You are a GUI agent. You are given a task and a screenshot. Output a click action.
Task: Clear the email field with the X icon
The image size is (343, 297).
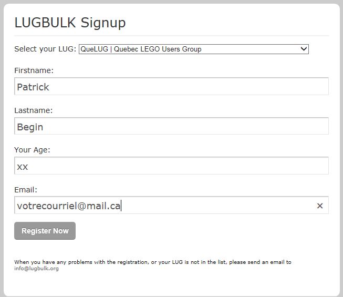coord(320,206)
